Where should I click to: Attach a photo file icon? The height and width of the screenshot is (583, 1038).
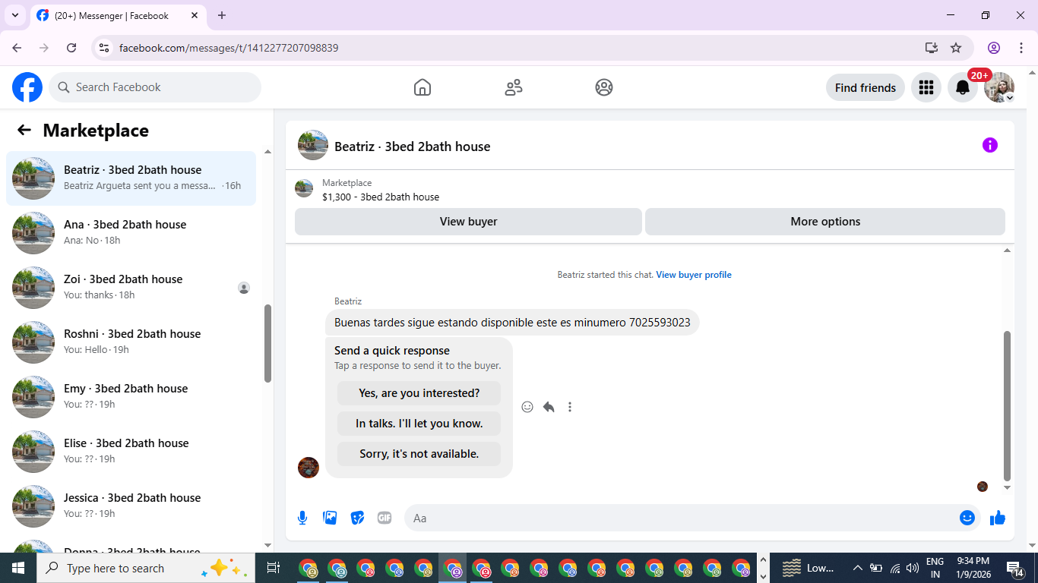[x=330, y=518]
